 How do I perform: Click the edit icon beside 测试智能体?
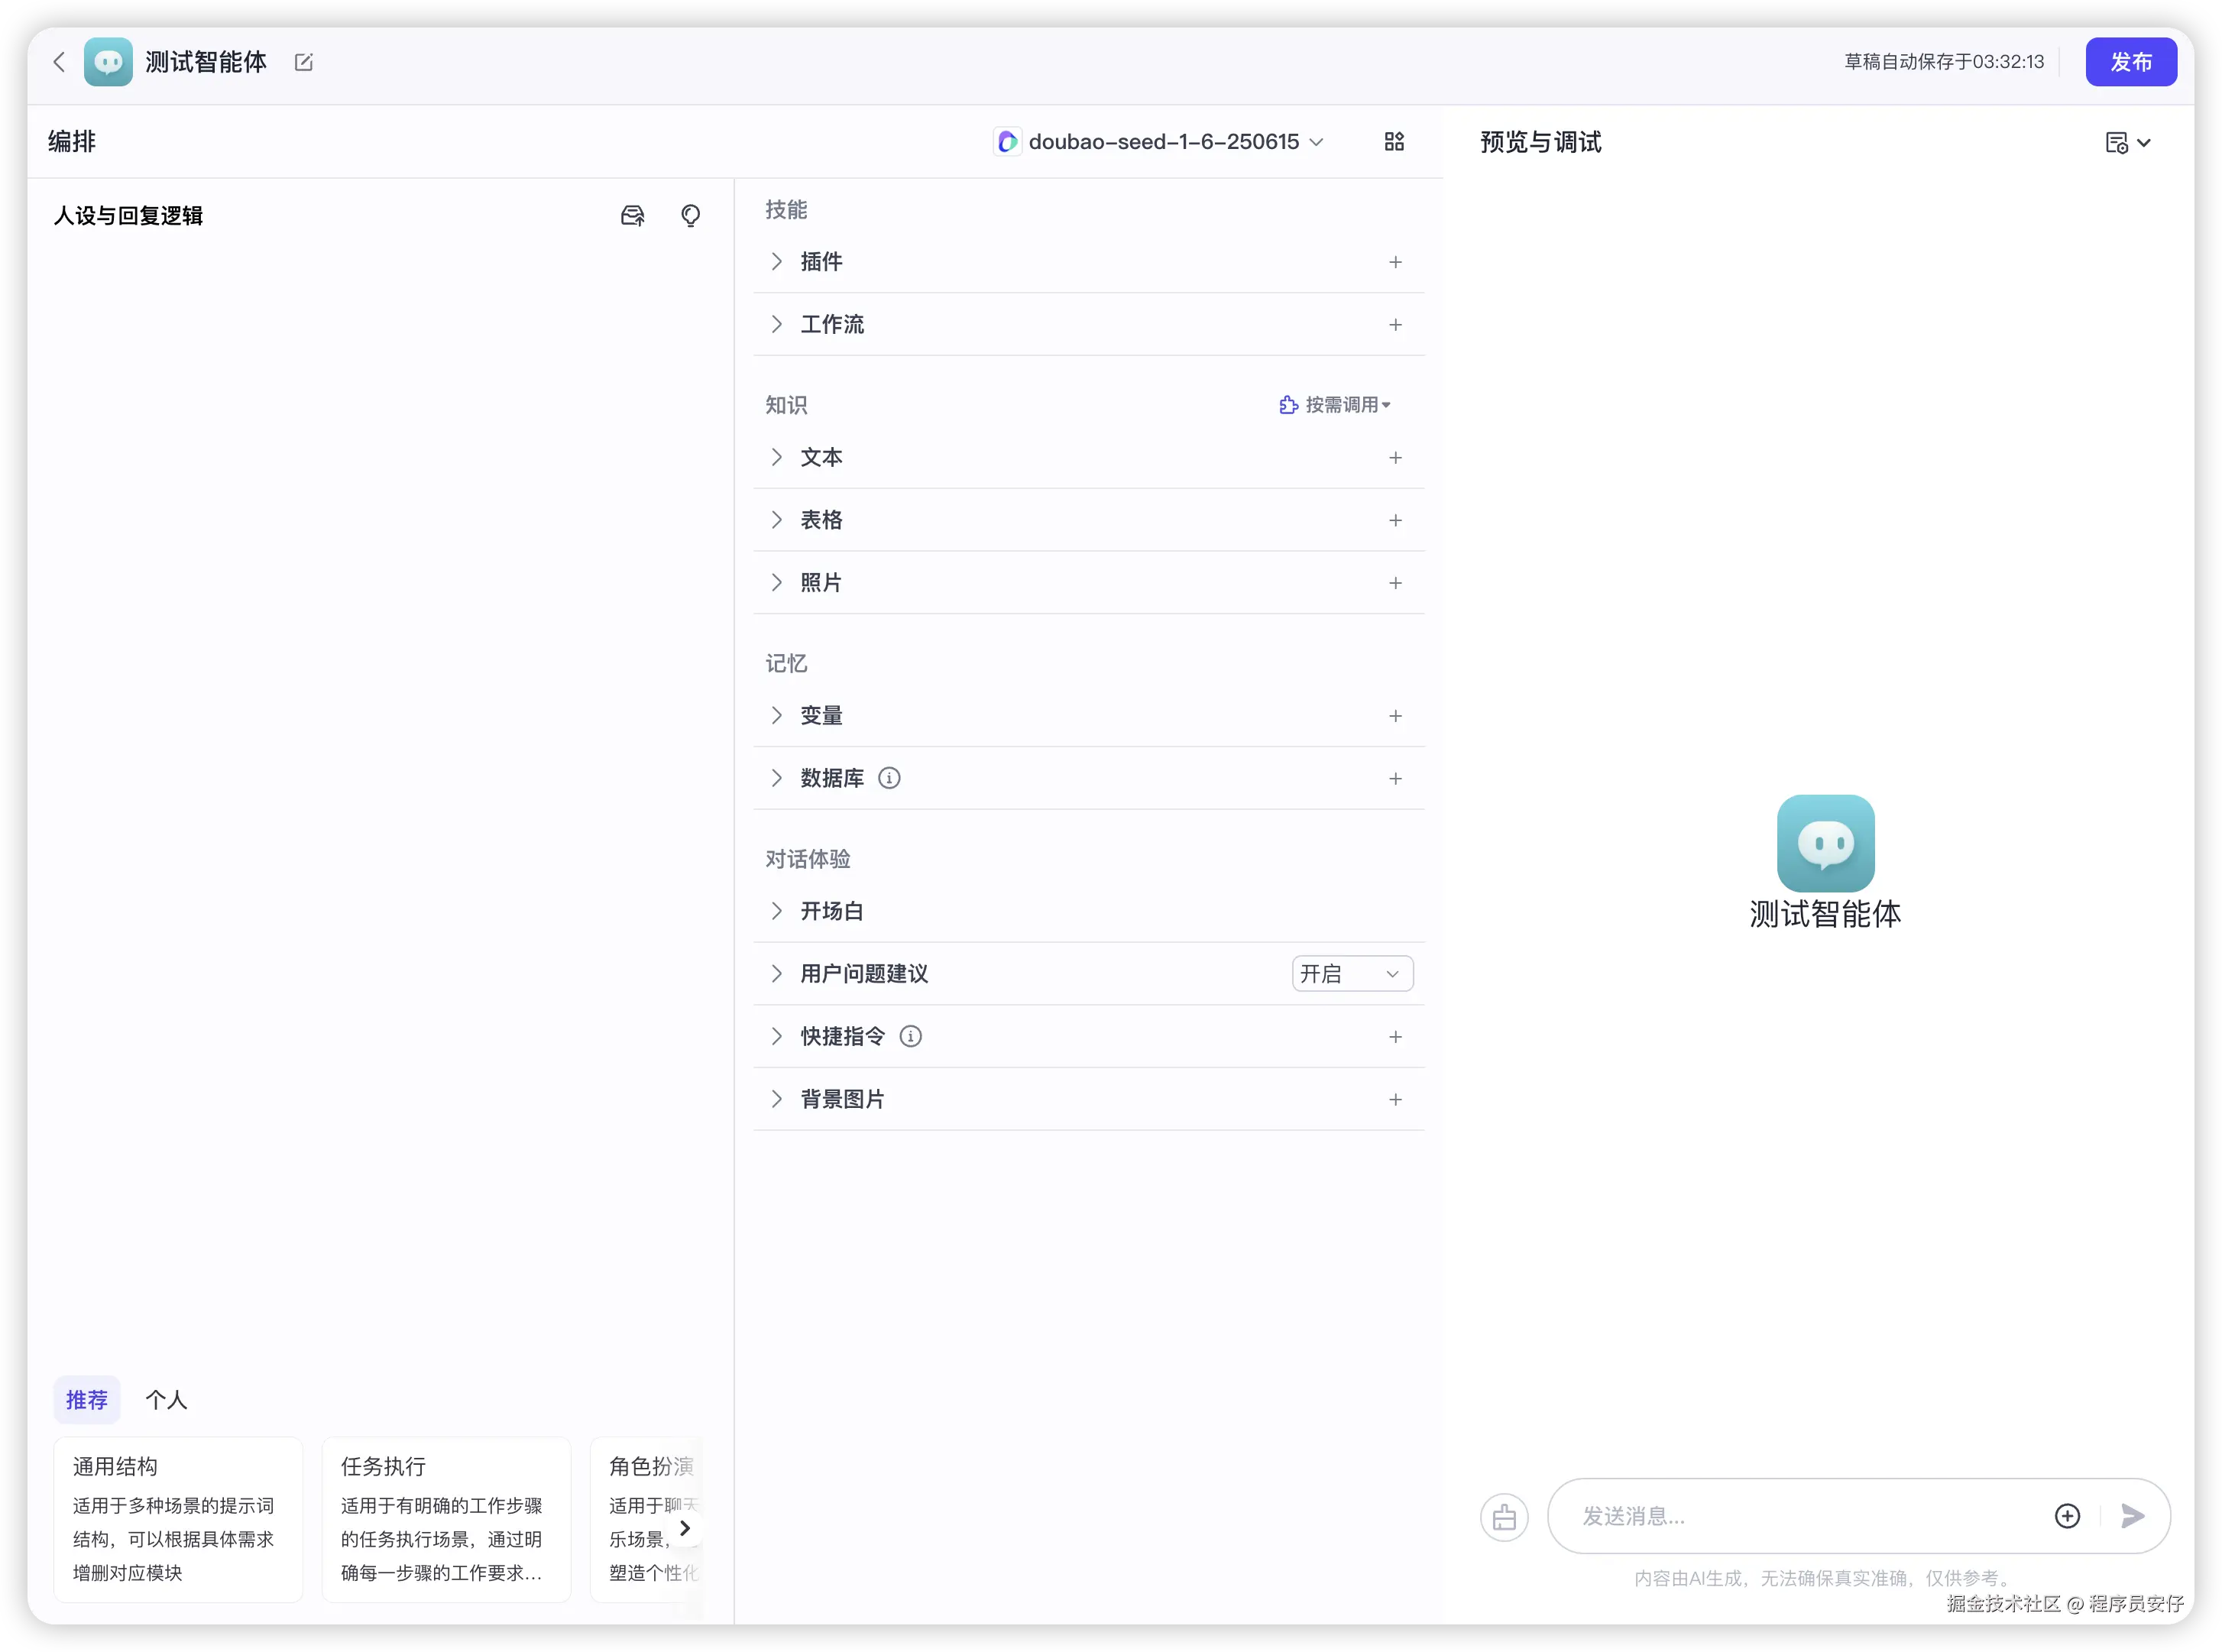point(304,62)
